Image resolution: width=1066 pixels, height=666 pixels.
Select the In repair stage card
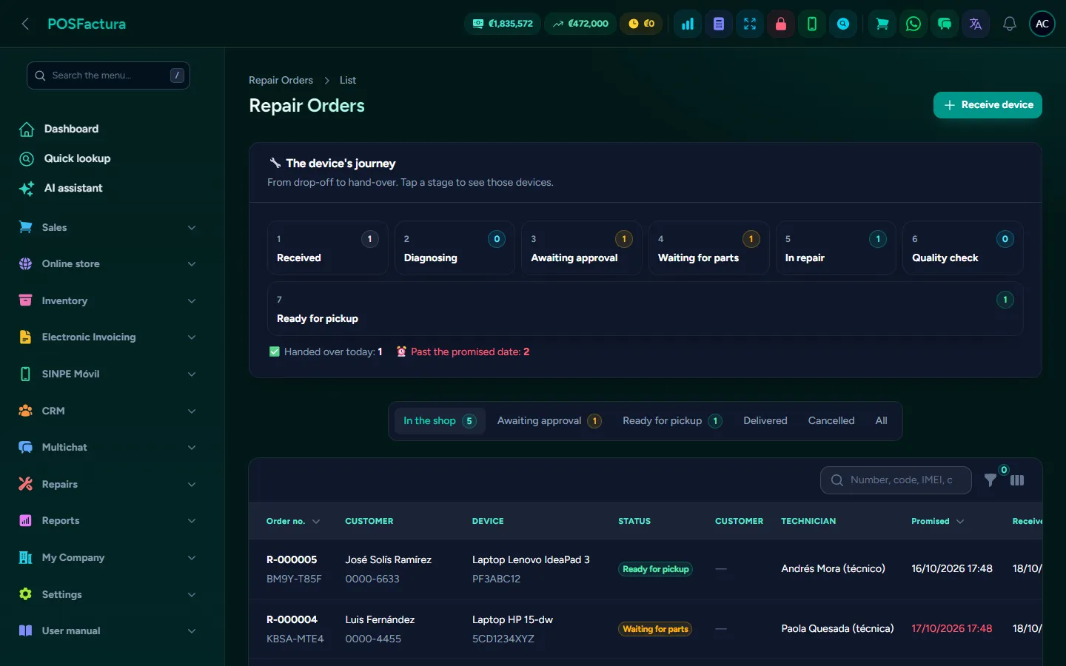[x=836, y=248]
